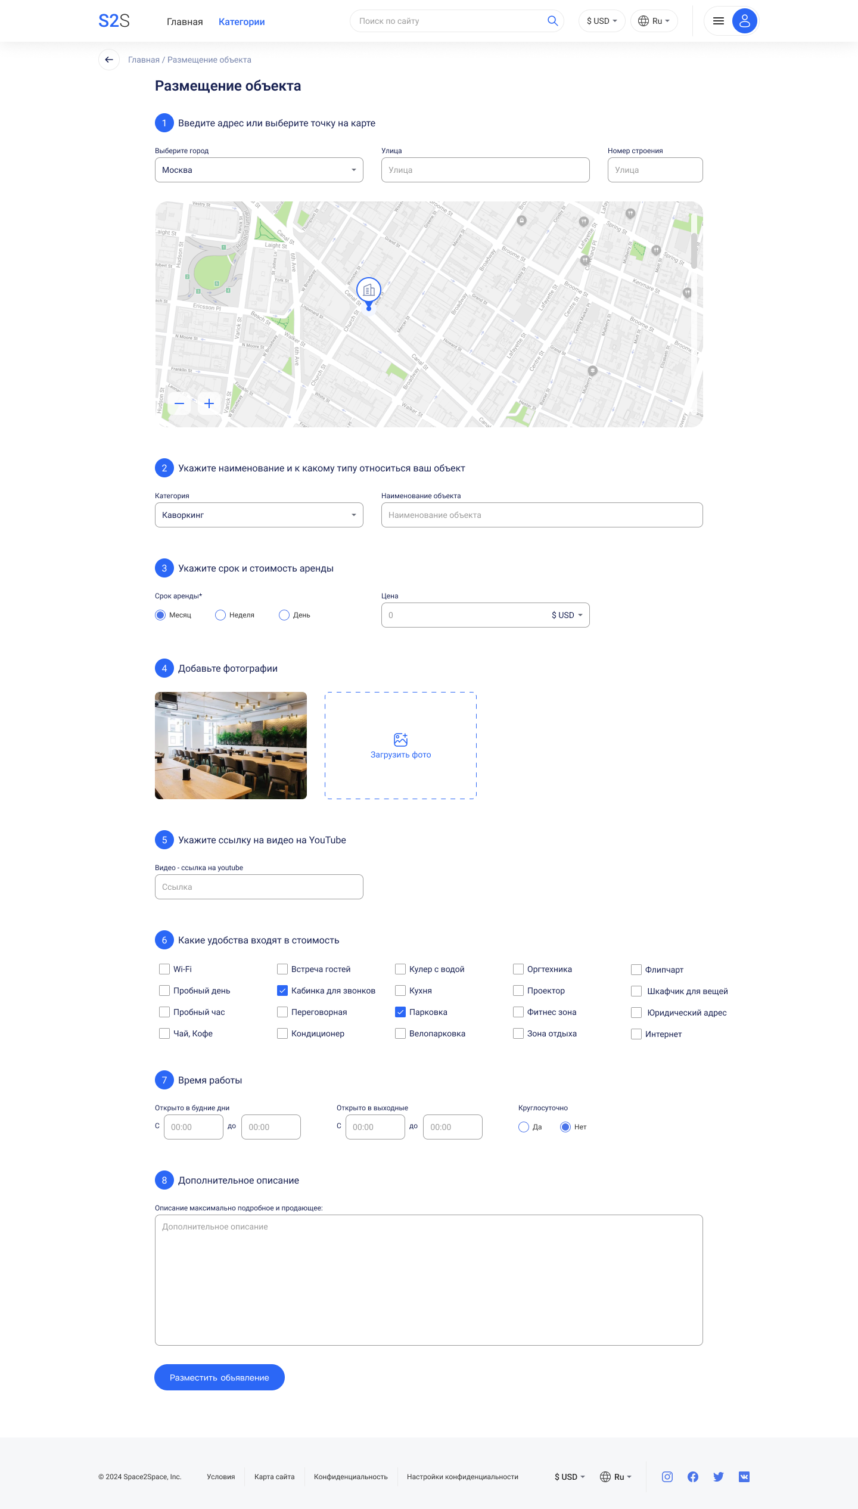This screenshot has width=858, height=1509.
Task: Check the Переговорная checkbox
Action: coord(282,1012)
